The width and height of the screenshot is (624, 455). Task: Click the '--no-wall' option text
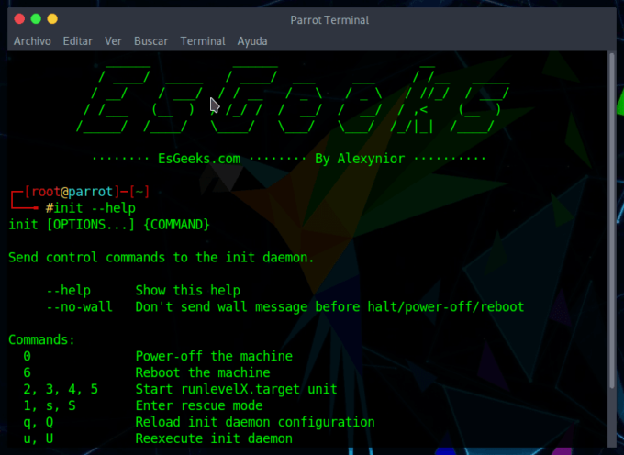click(x=79, y=306)
